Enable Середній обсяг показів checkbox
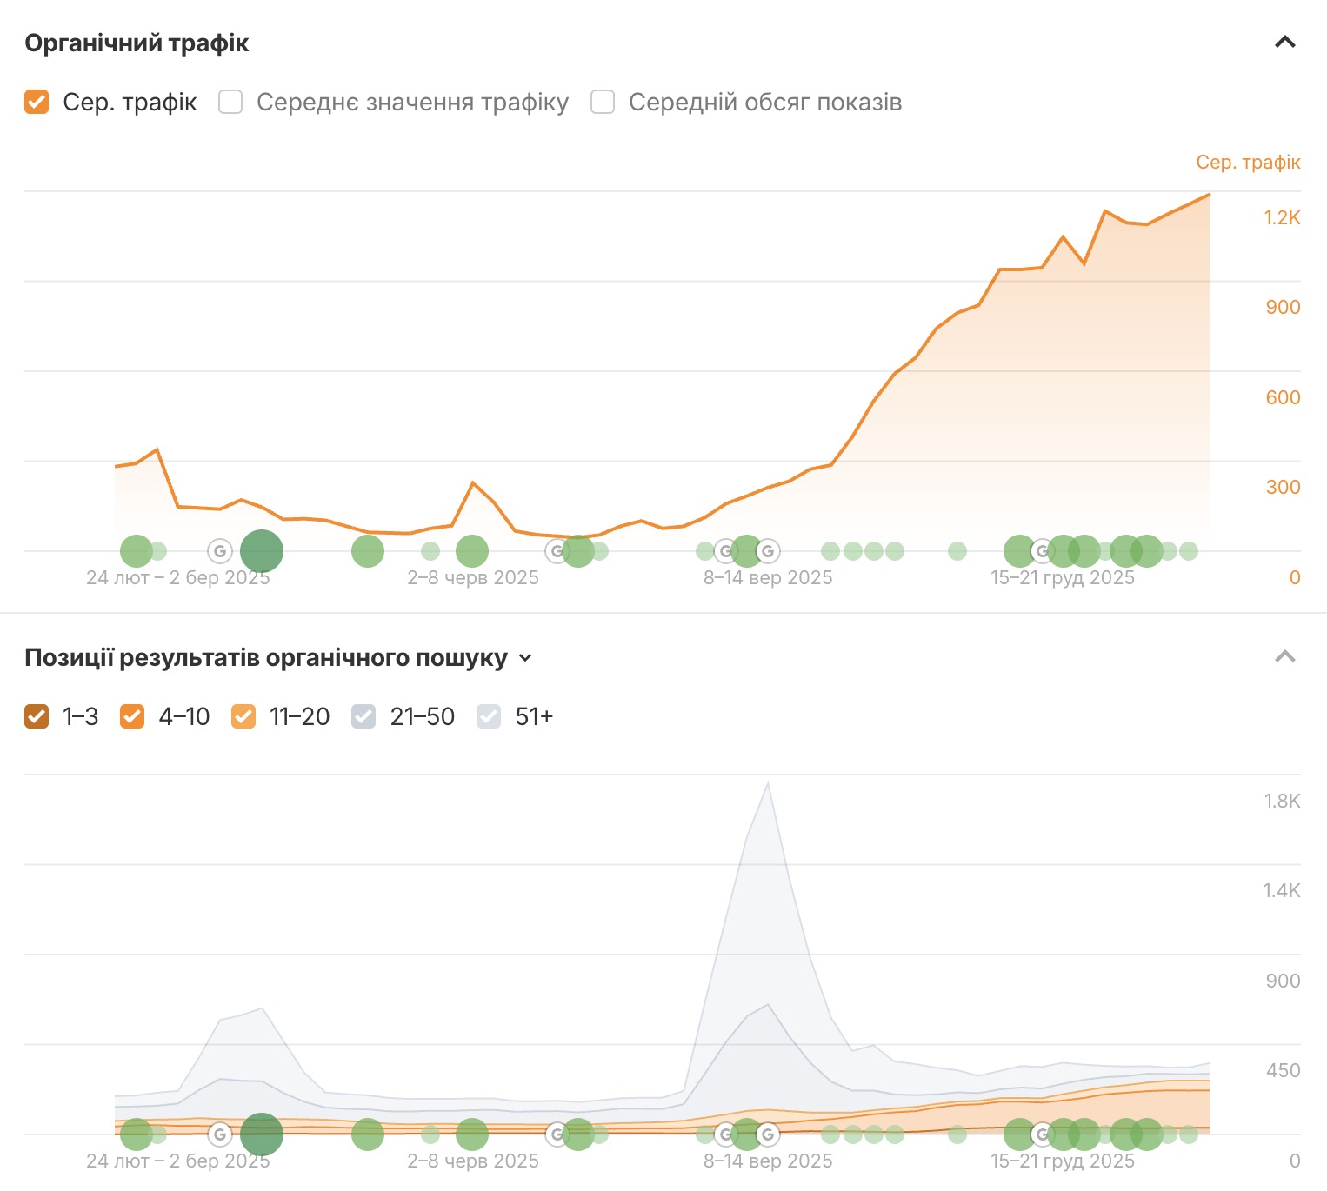Viewport: 1327px width, 1191px height. tap(603, 103)
